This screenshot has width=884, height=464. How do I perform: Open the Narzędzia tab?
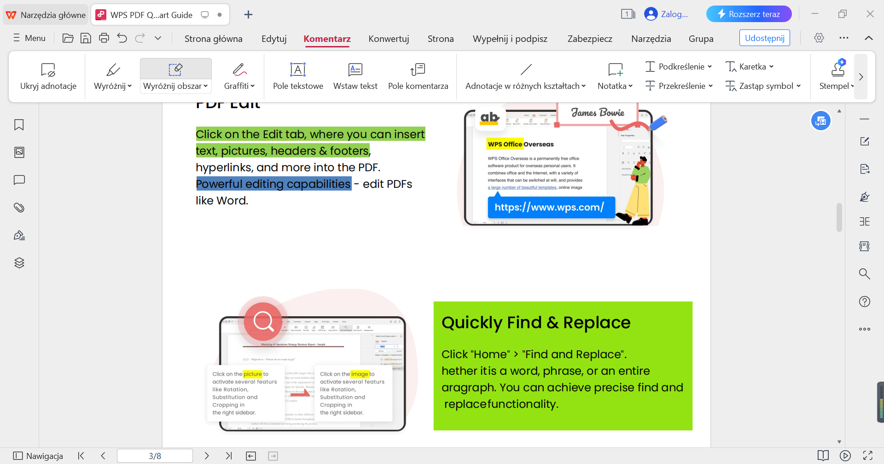651,39
